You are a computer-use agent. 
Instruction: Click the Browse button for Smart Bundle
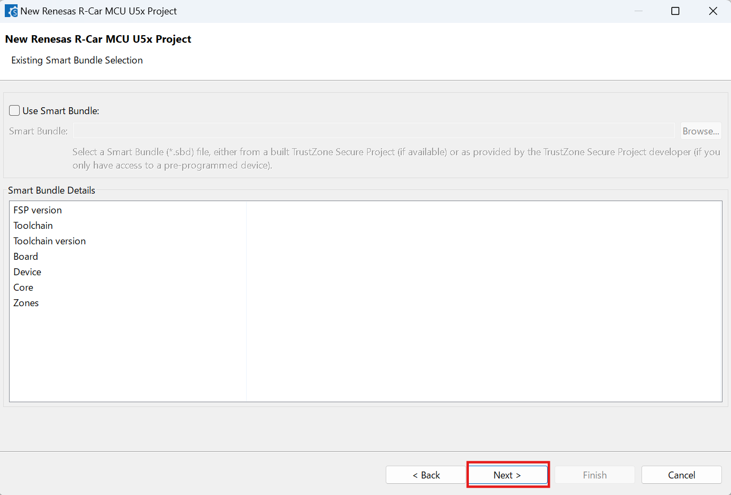(701, 131)
